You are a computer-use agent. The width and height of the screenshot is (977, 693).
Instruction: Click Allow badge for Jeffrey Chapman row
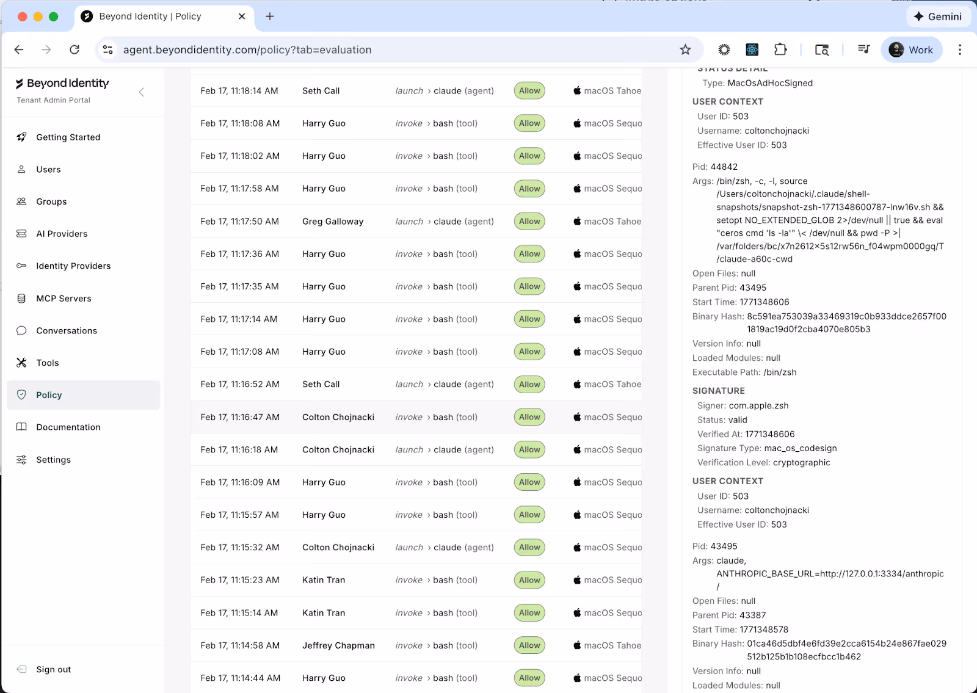click(x=529, y=645)
